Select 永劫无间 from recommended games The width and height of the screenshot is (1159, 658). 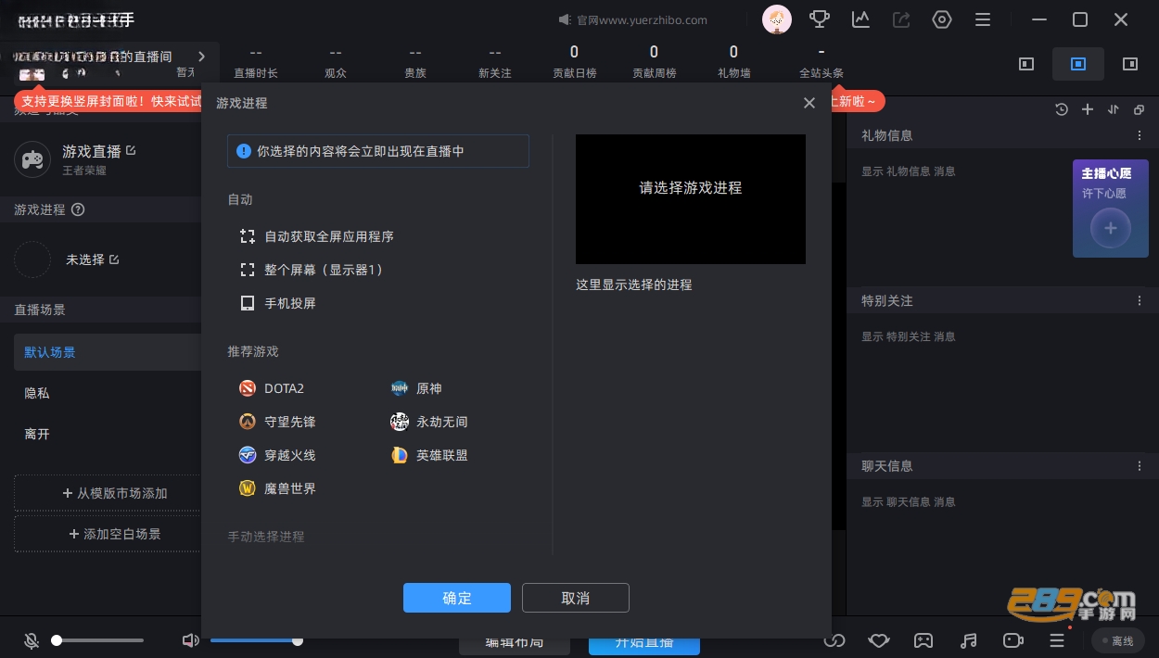pos(429,422)
